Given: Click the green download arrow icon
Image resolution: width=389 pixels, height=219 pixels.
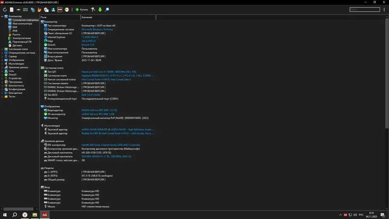Looking at the screenshot, I should 100,10.
